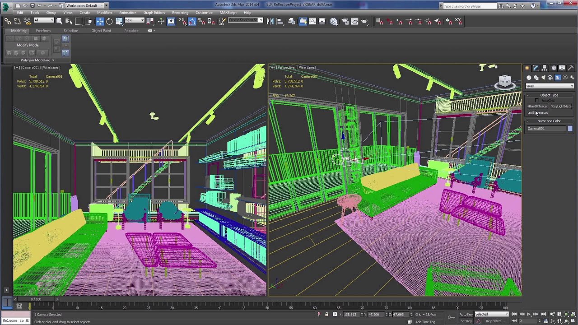Open the selection filter All dropdown

44,20
